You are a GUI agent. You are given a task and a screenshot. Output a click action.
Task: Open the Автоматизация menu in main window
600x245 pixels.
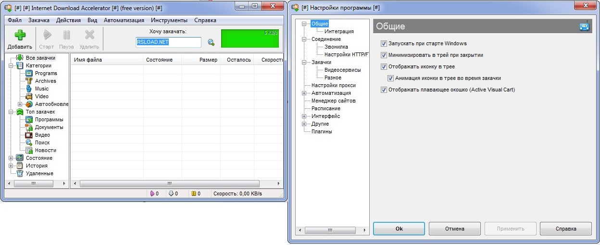(124, 20)
